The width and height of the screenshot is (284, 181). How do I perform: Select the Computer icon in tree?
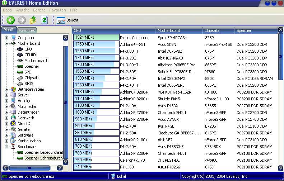(x=13, y=38)
